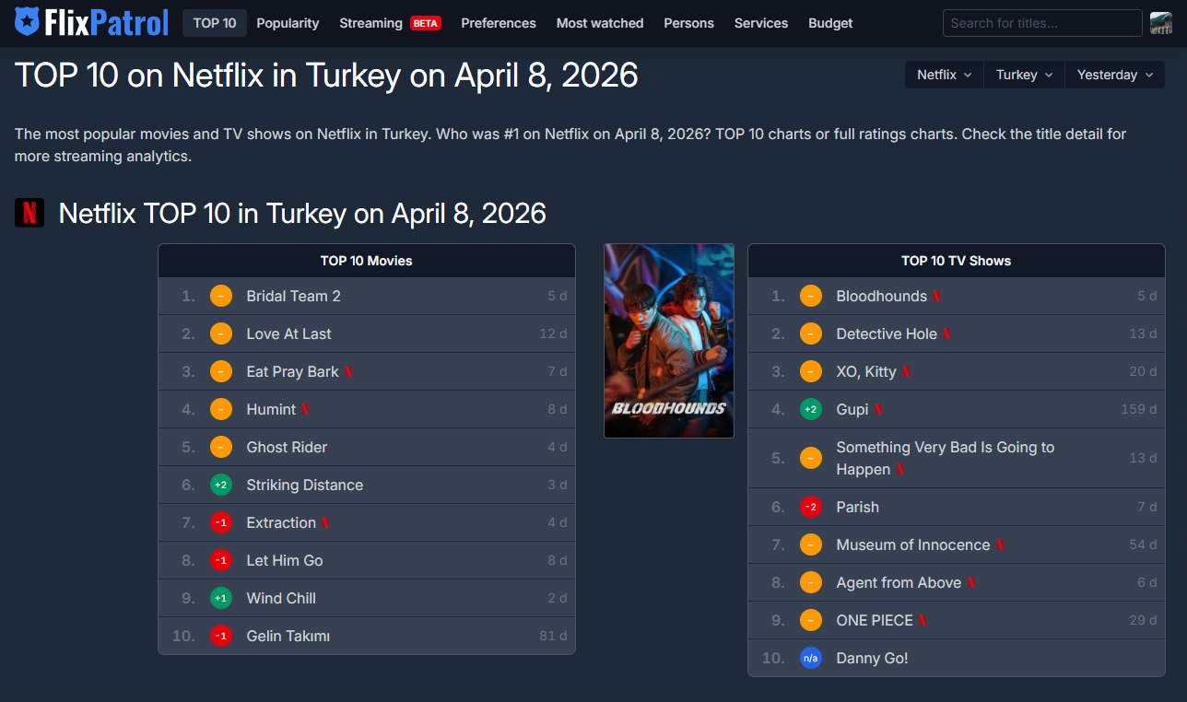Select the TOP 10 navigation tab
The height and width of the screenshot is (702, 1187).
point(215,23)
